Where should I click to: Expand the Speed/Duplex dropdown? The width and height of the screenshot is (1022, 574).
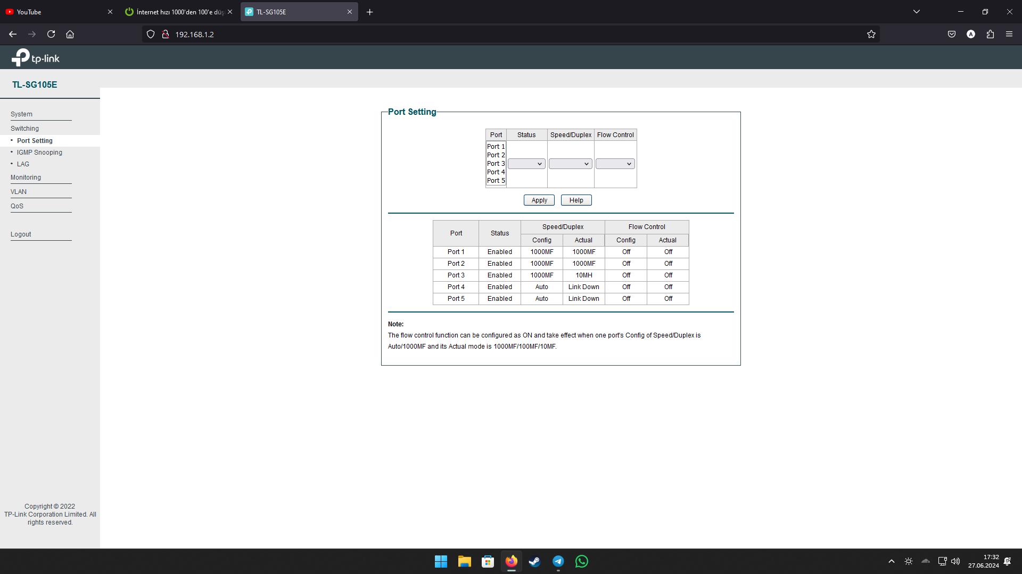pyautogui.click(x=570, y=164)
